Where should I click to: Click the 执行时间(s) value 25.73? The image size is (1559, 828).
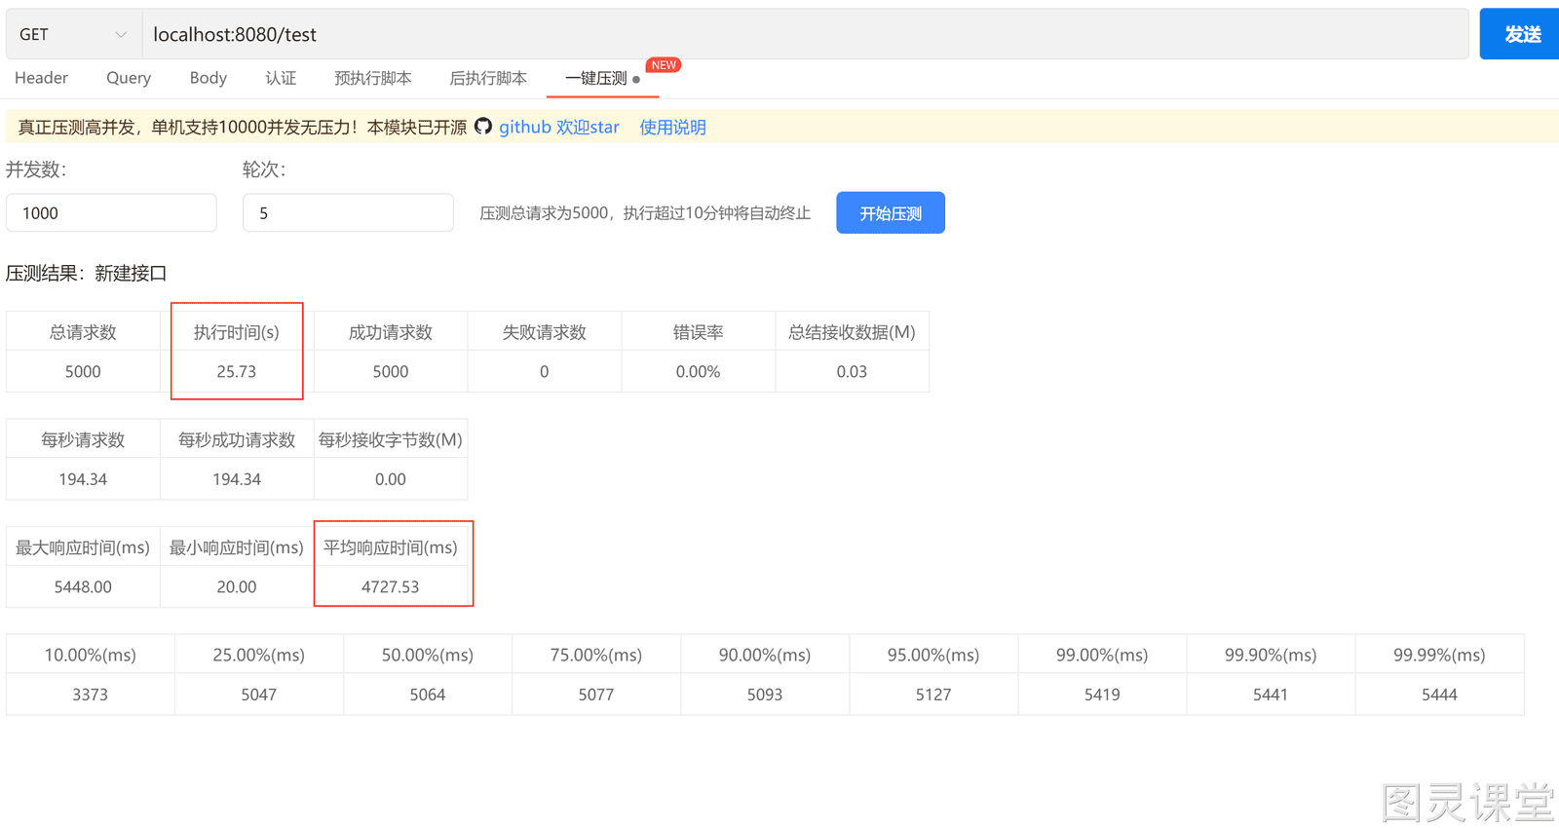pos(237,371)
